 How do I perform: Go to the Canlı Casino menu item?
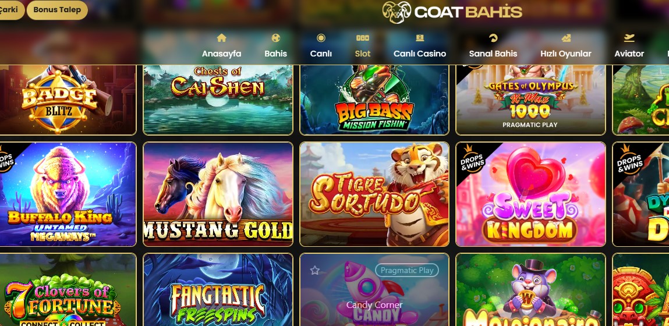click(420, 54)
